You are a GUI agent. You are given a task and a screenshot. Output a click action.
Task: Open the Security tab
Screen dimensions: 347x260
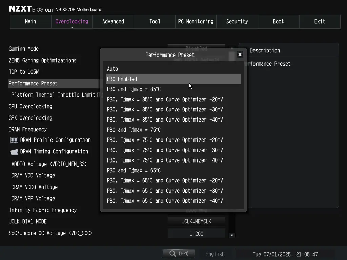[x=237, y=21]
